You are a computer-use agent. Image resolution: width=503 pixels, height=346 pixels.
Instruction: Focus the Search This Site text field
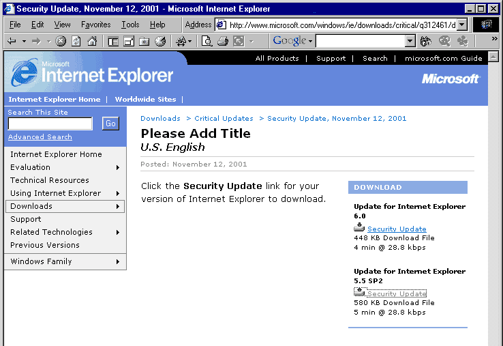pos(50,124)
